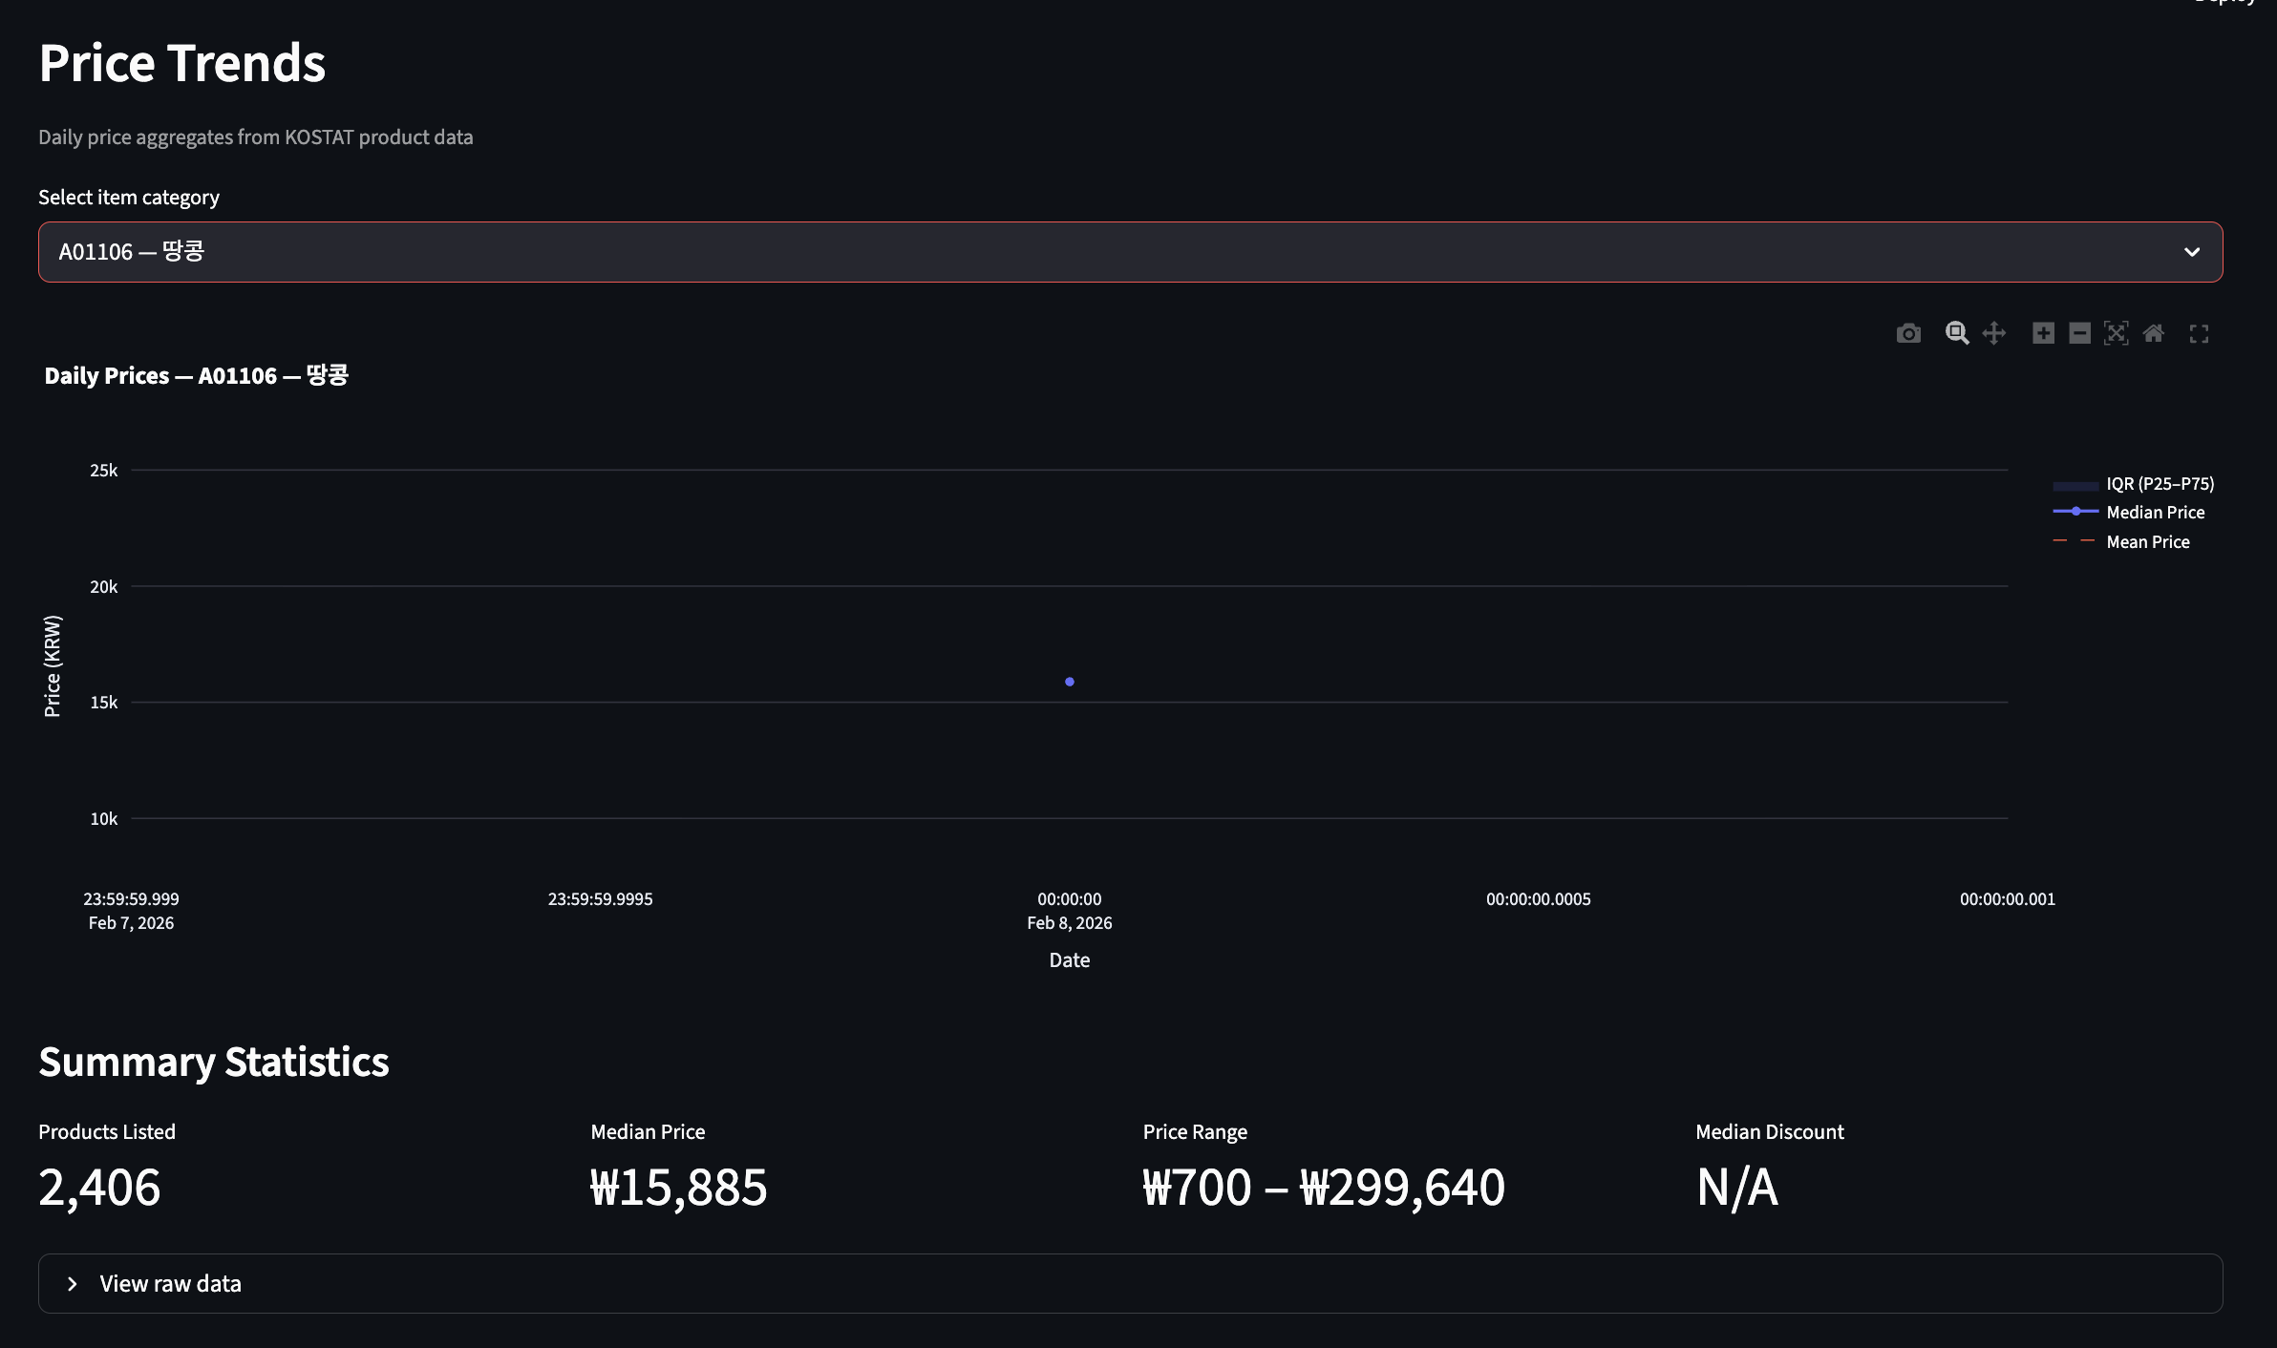Toggle Mean Price legend entry
Screen dimensions: 2277x1348
pyautogui.click(x=2121, y=542)
